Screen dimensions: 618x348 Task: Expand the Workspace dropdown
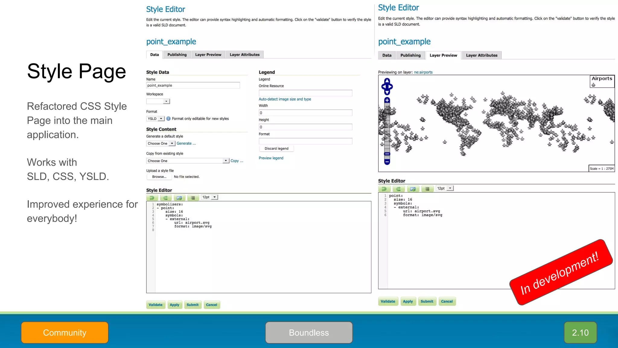click(x=158, y=101)
